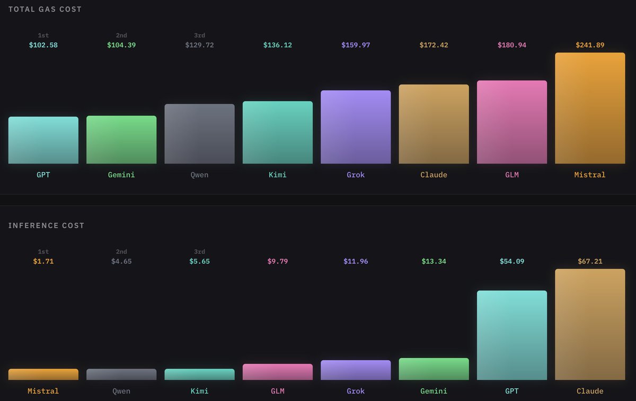Click the $11.96 value label

(x=356, y=261)
